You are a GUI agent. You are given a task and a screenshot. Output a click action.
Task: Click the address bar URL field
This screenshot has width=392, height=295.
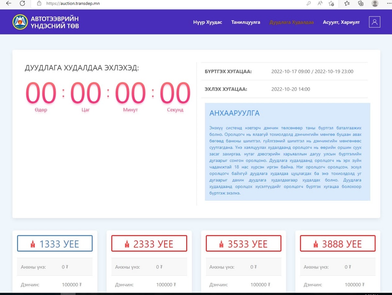coord(163,4)
